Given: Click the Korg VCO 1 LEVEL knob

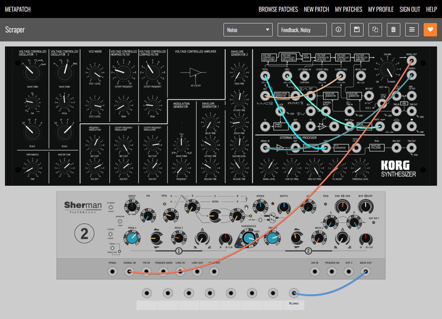Looking at the screenshot, I should [95, 73].
